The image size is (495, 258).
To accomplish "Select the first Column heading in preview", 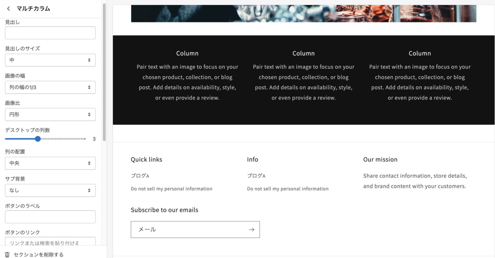I will coord(187,53).
